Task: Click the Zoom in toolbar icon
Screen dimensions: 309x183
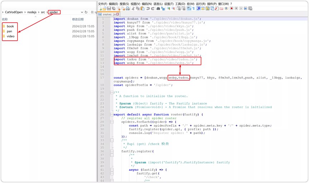Action: tap(168, 9)
